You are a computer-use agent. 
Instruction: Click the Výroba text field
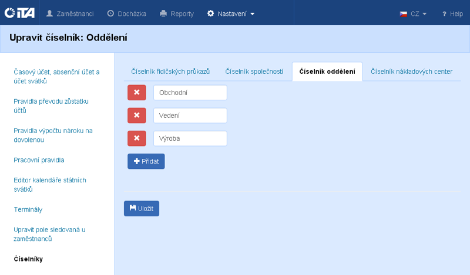190,138
